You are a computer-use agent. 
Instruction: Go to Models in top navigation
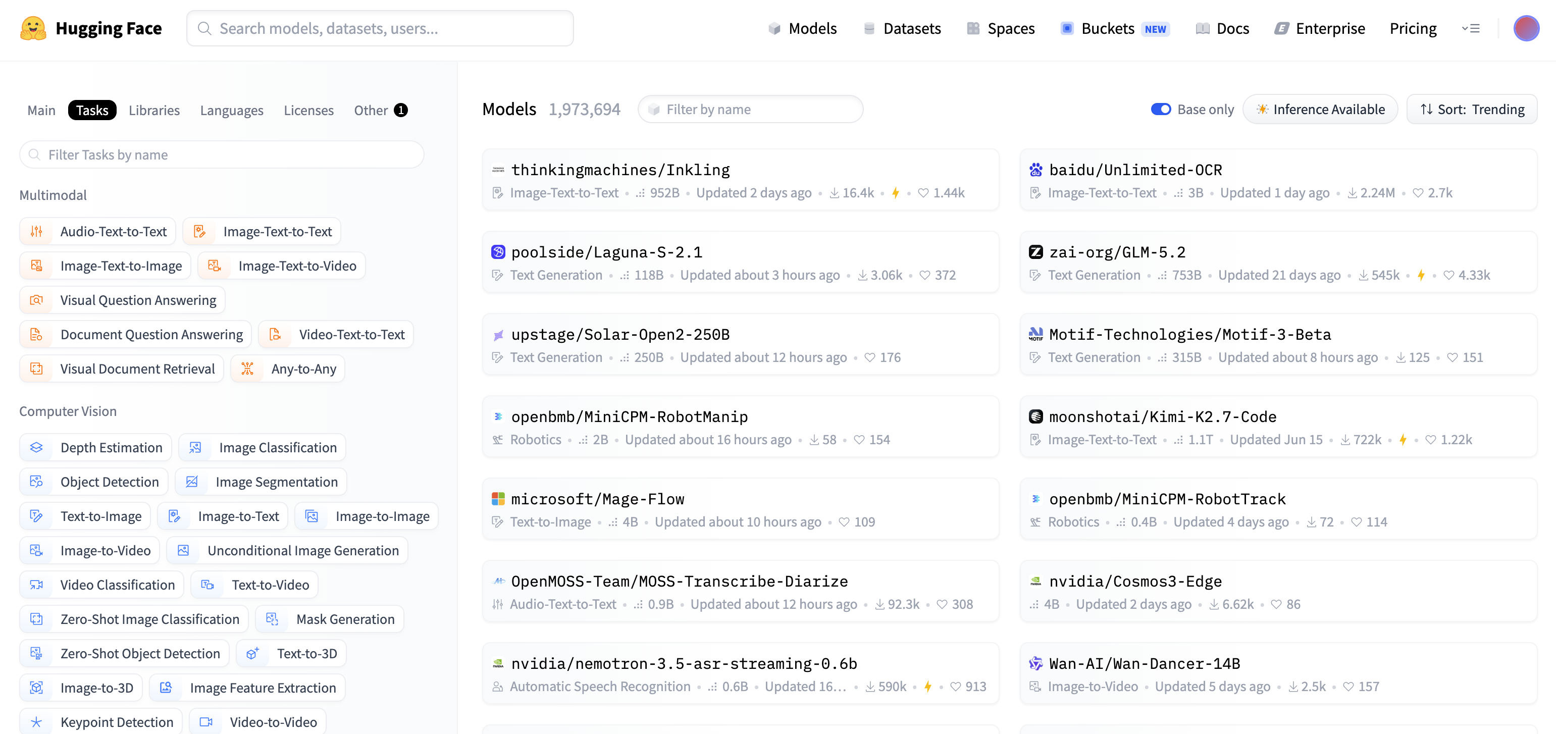(802, 28)
